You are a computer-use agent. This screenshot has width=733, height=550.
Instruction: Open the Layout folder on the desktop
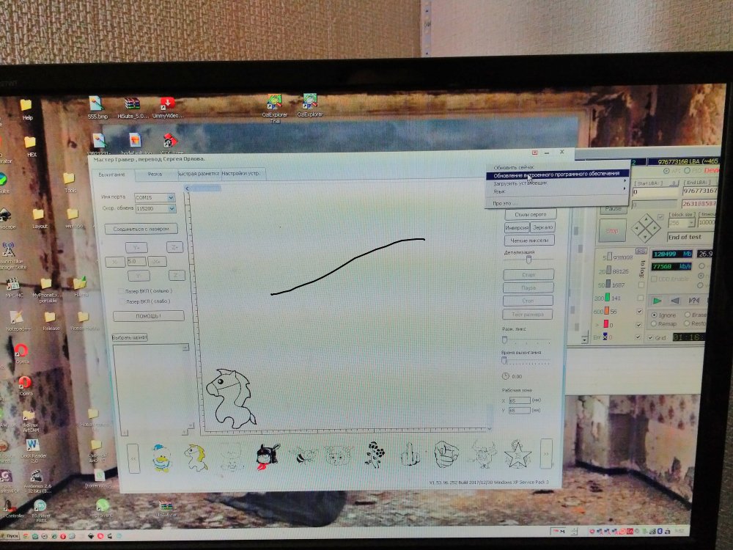40,219
